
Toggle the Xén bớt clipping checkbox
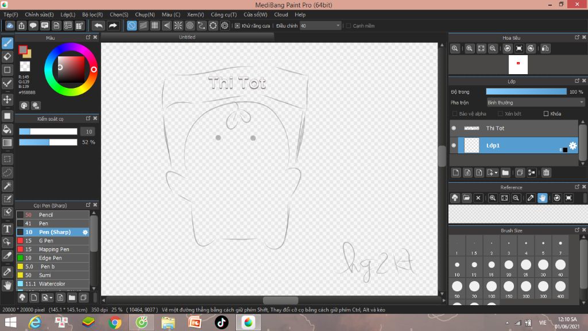tap(500, 114)
